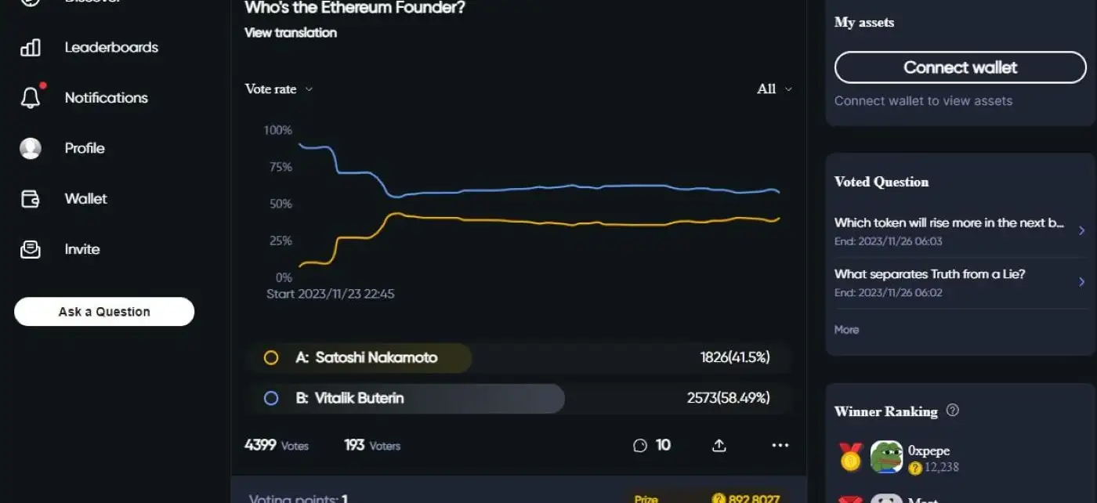Expand the 'Which token will rise' question chevron
The image size is (1097, 503).
pyautogui.click(x=1081, y=230)
